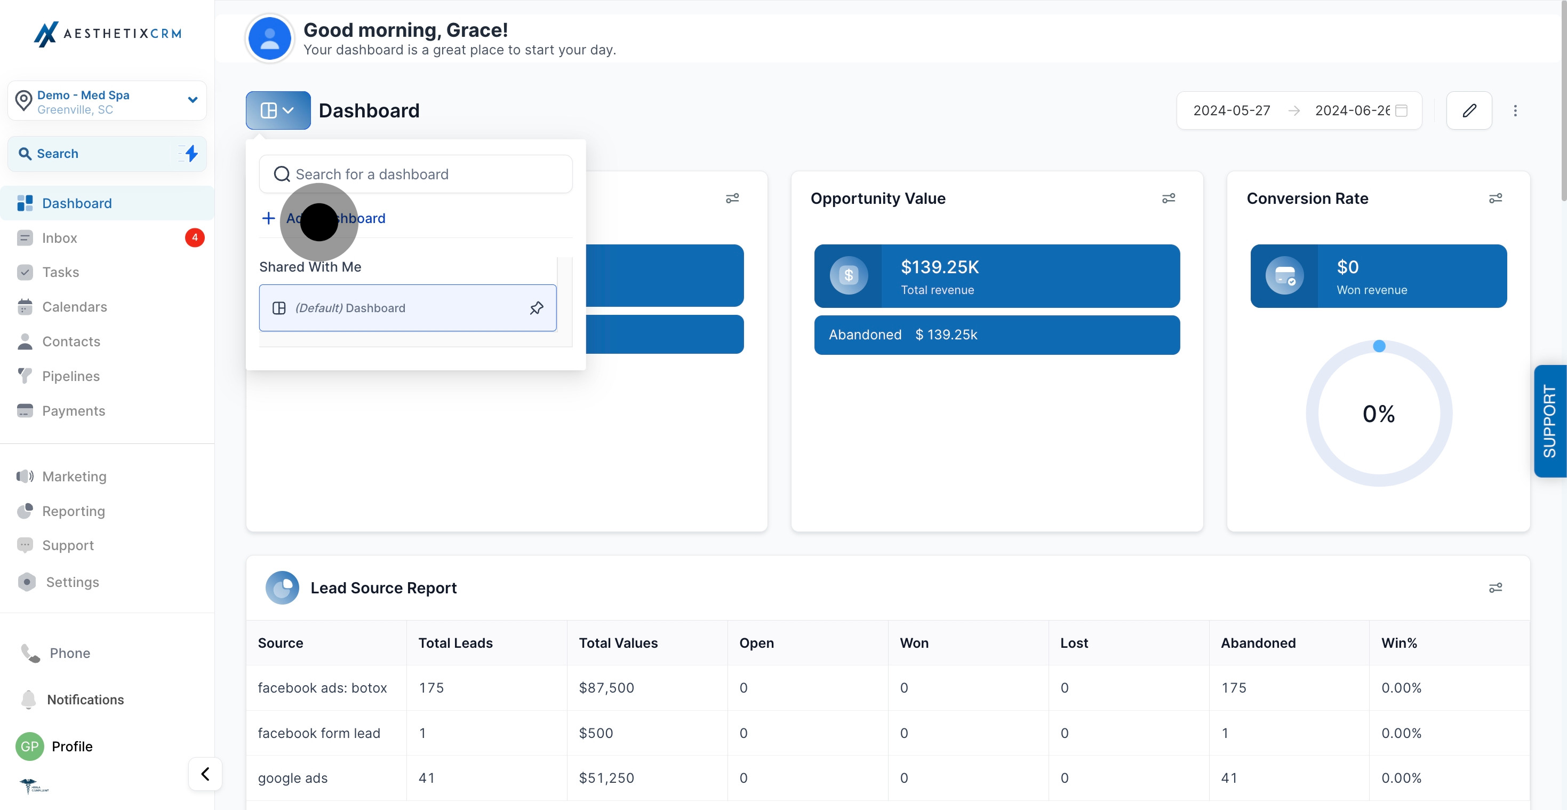
Task: Open the Support tab on right edge
Action: (x=1550, y=420)
